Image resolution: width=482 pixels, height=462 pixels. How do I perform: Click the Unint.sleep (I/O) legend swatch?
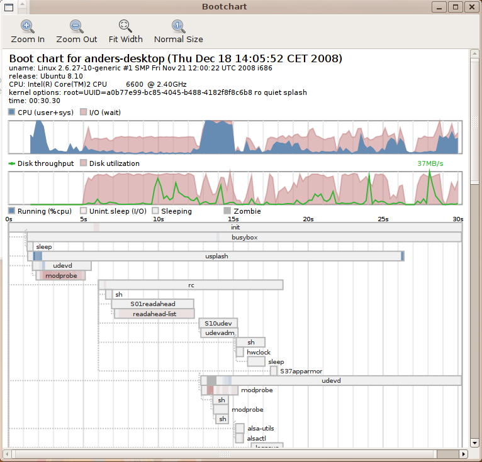[83, 211]
